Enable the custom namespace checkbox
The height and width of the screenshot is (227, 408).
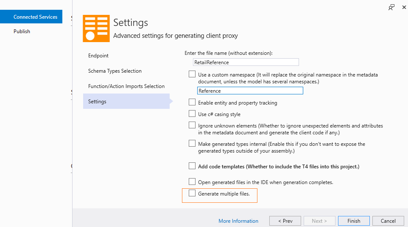(x=192, y=74)
